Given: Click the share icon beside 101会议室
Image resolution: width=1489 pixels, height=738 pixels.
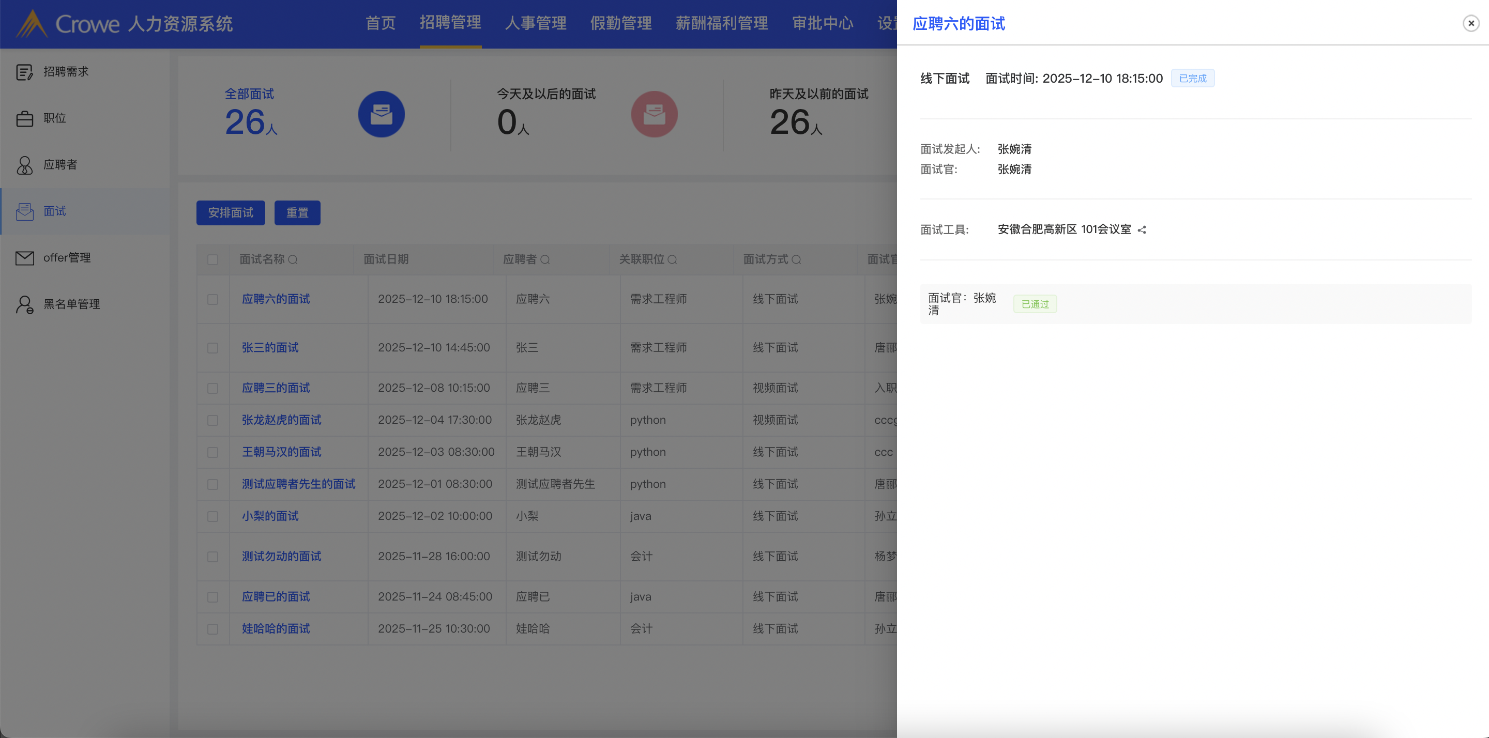Looking at the screenshot, I should 1142,230.
